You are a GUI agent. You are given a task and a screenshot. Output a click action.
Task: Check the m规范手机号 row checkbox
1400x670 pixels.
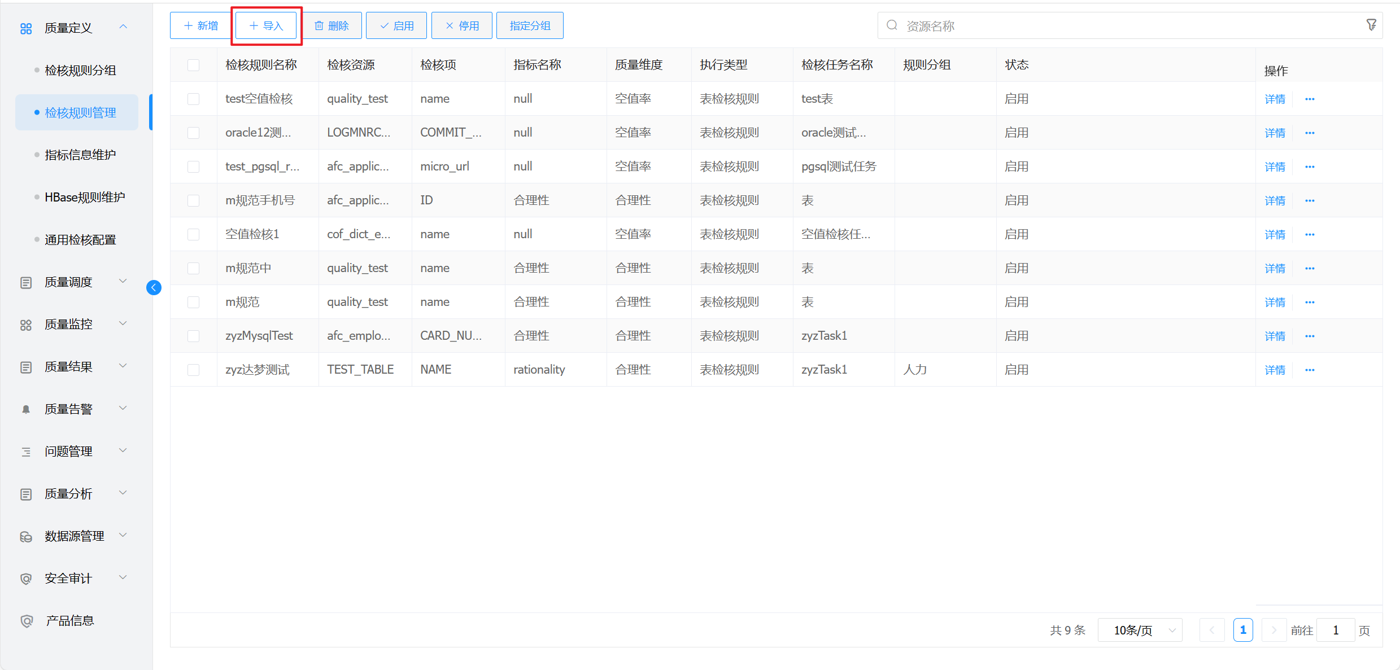coord(193,200)
